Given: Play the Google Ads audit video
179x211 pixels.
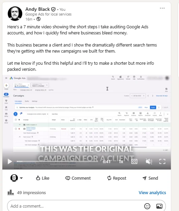Looking at the screenshot, I should [10, 161].
